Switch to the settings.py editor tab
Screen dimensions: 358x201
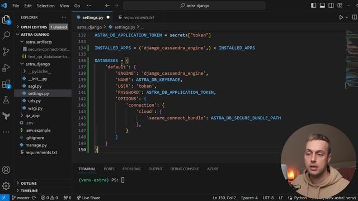(92, 17)
